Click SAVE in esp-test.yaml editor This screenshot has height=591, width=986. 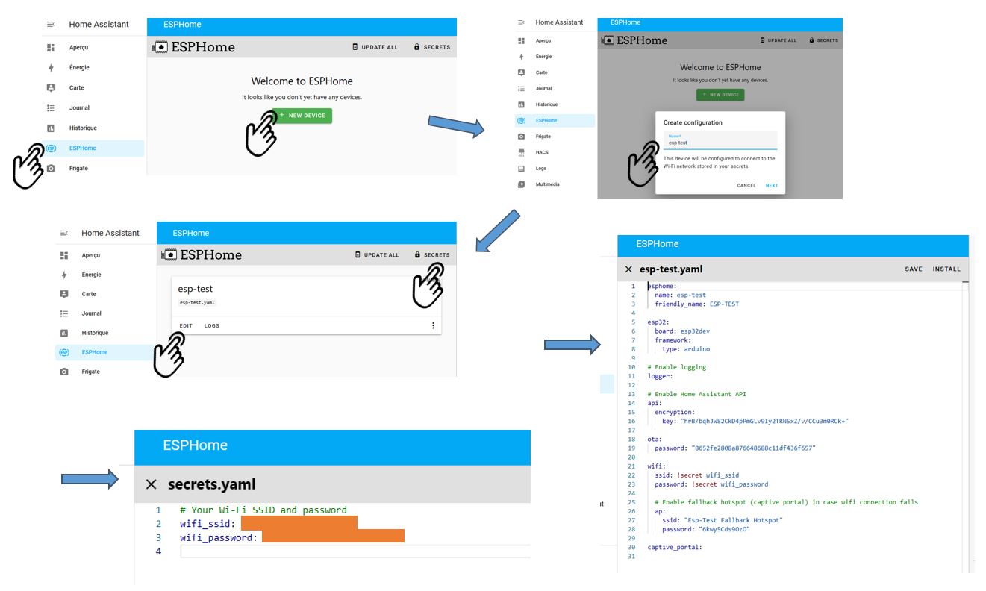[914, 269]
